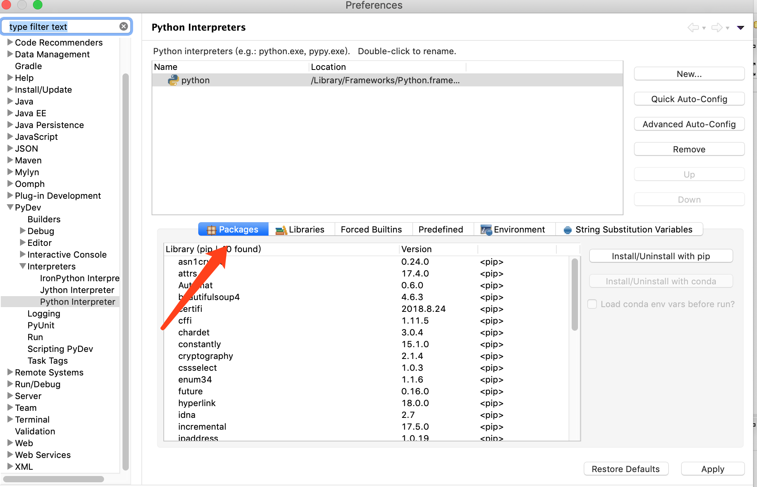Expand the Run/Debug node
Image resolution: width=757 pixels, height=487 pixels.
point(10,384)
